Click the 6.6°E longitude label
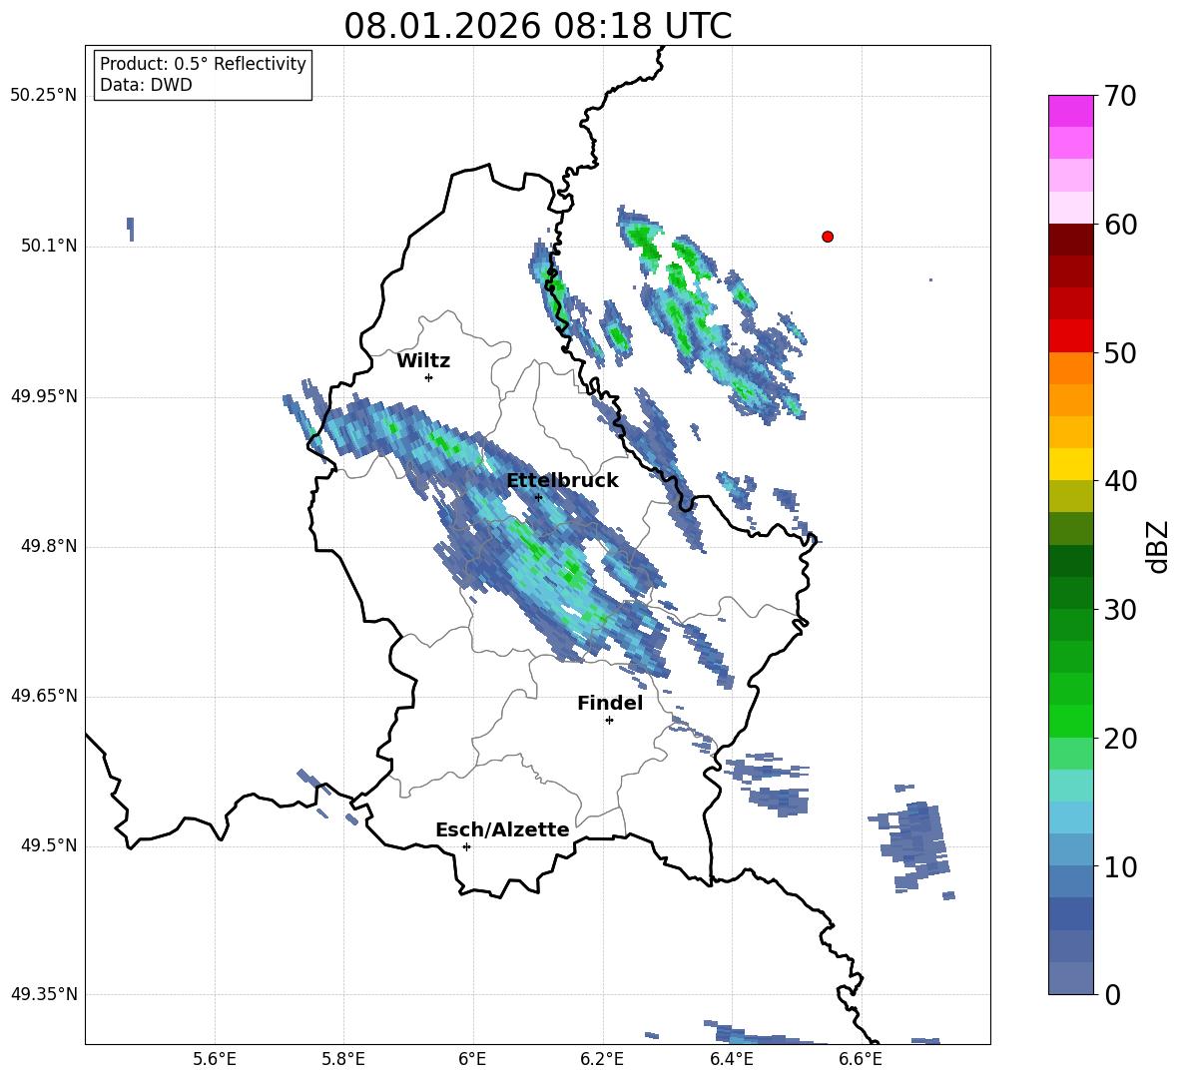Viewport: 1182px width, 1079px height. (861, 1059)
